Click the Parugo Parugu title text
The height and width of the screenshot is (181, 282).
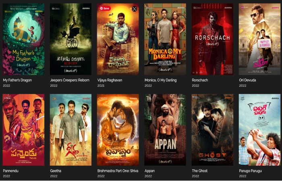tap(250, 171)
